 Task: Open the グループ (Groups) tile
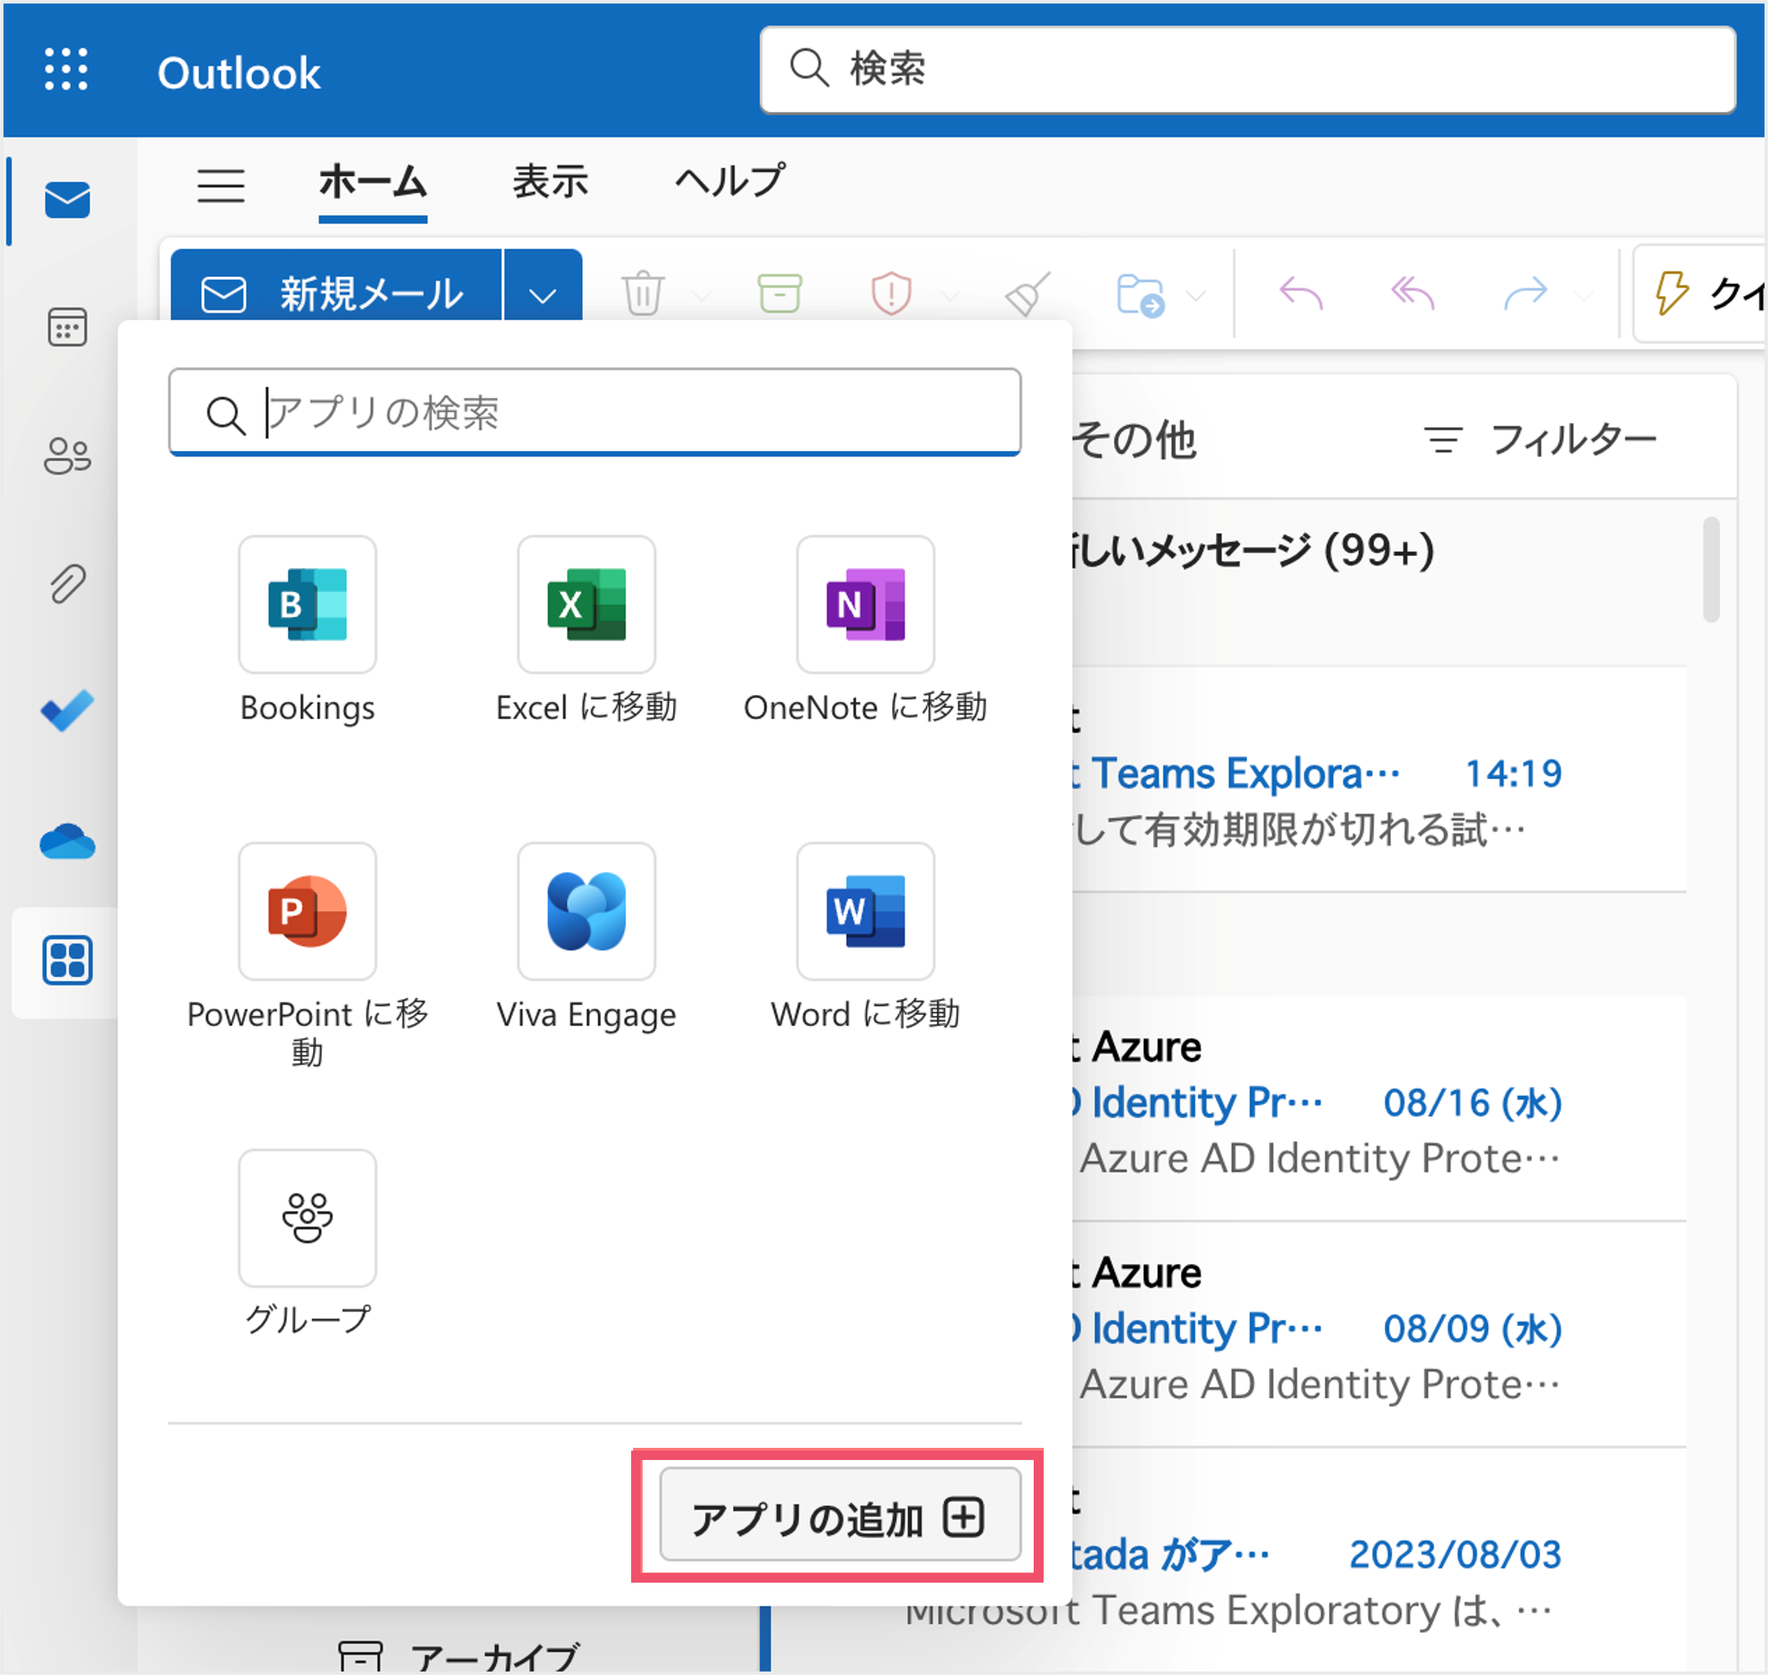(307, 1218)
